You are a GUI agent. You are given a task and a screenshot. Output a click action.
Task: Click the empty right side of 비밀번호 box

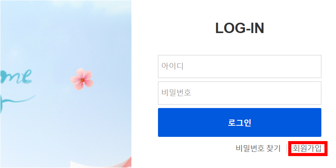click(x=279, y=93)
